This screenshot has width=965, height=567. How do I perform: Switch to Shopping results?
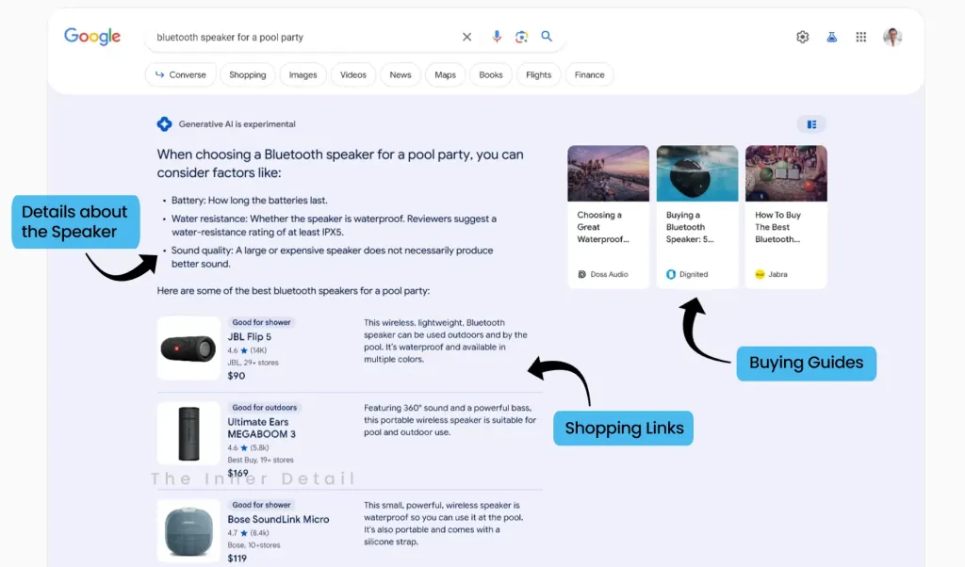click(x=247, y=75)
